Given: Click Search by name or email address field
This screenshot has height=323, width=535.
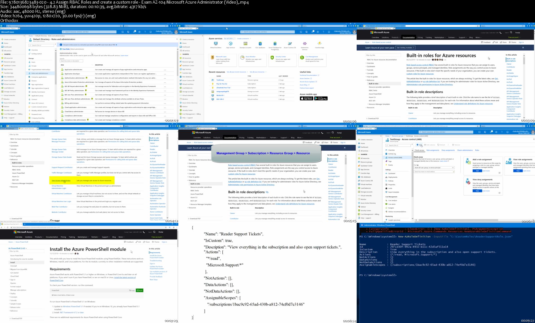Looking at the screenshot, I should (434, 172).
